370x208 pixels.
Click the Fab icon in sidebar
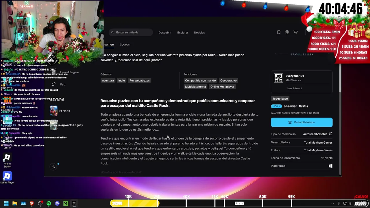(53, 84)
